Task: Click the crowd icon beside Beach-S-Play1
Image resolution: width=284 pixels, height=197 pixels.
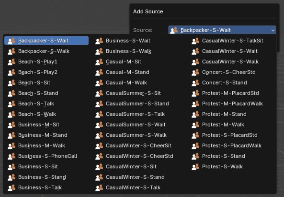Action: 11,62
